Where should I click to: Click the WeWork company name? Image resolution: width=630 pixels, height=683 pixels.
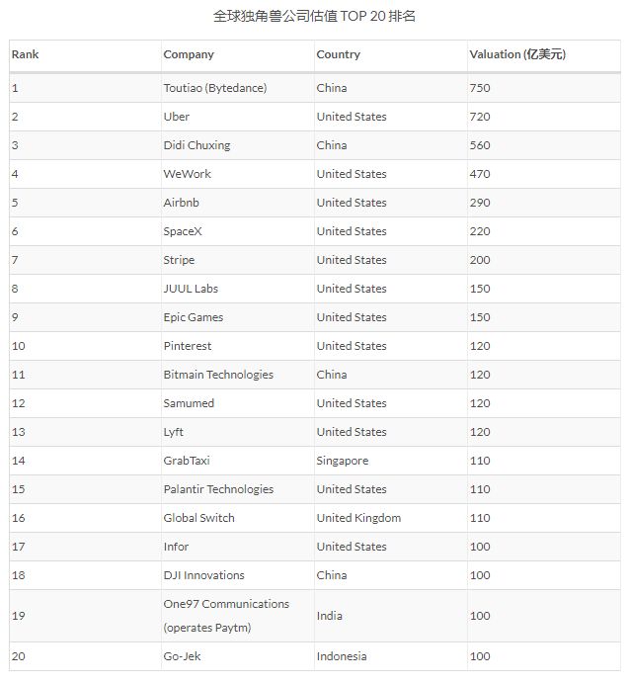click(x=187, y=174)
